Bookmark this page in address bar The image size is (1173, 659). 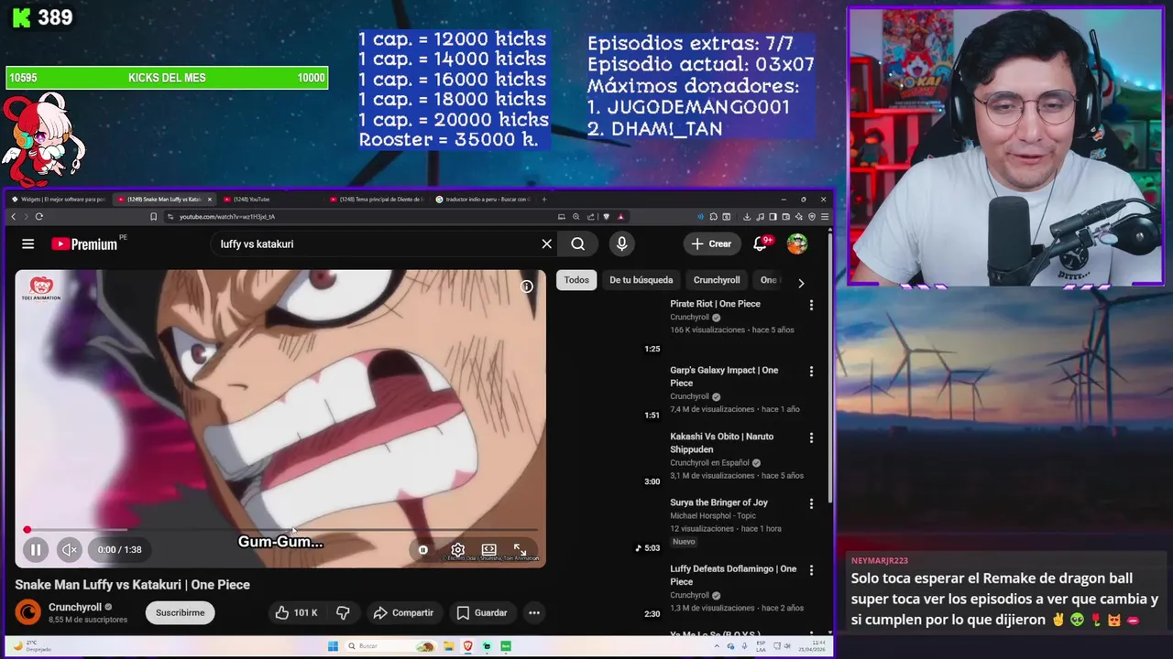(153, 217)
